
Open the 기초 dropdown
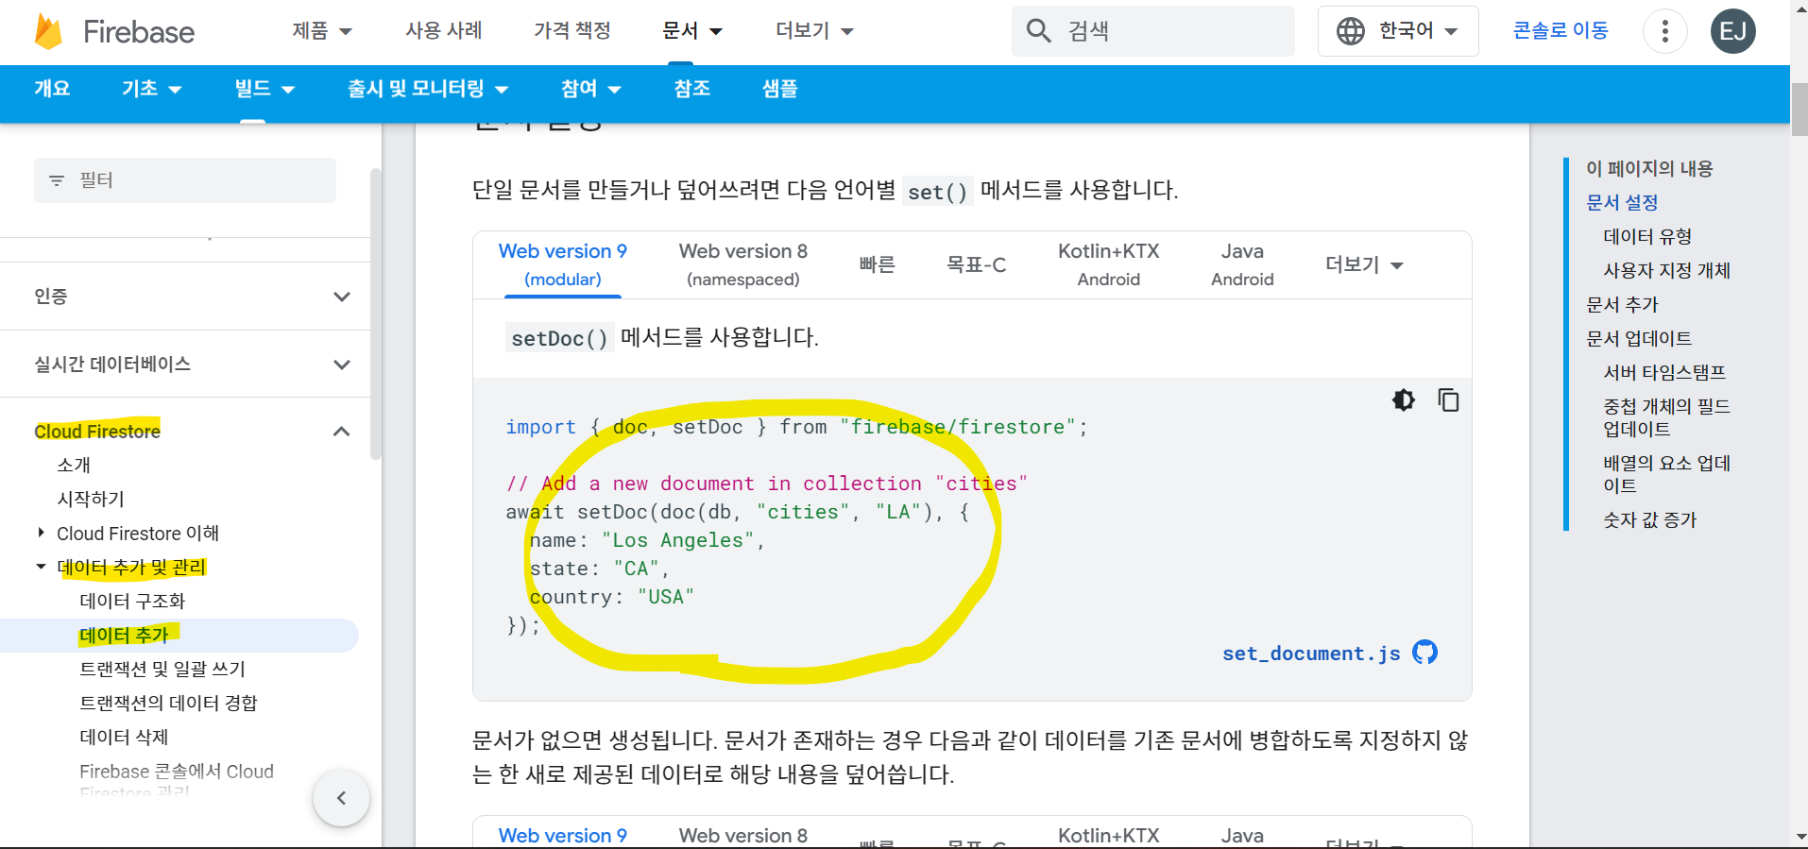(151, 89)
